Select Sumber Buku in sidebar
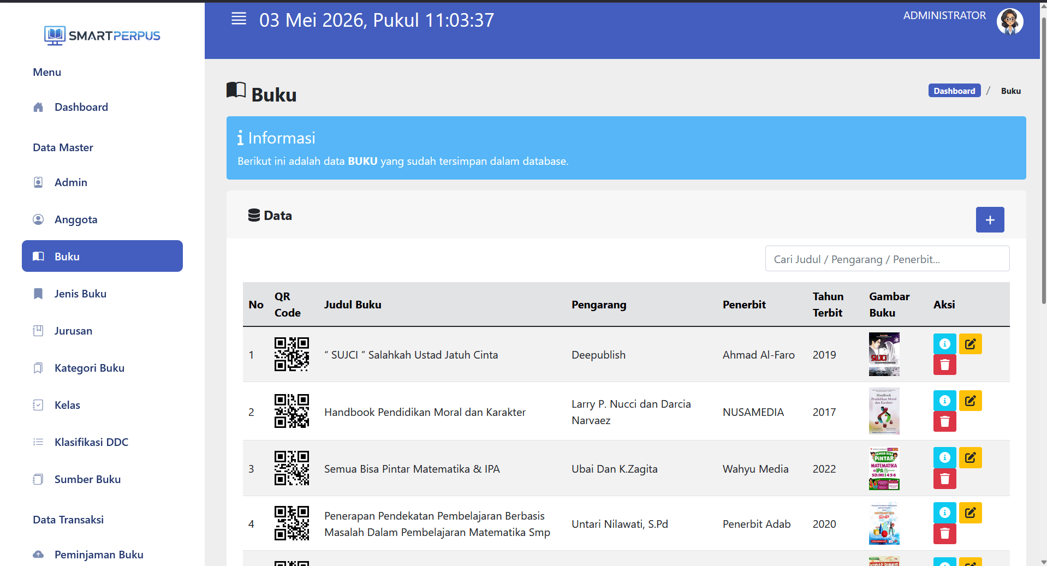 click(102, 479)
